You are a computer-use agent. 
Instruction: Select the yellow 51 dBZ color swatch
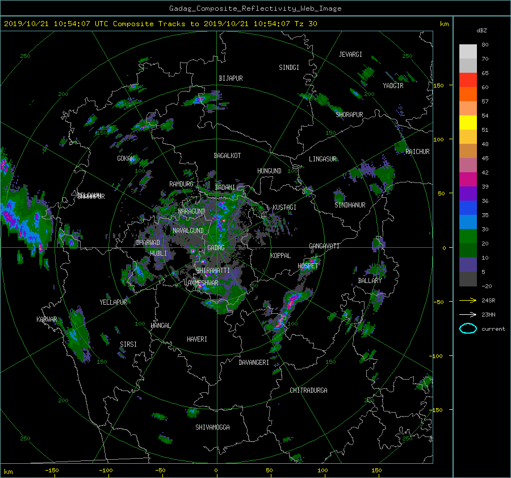point(468,123)
